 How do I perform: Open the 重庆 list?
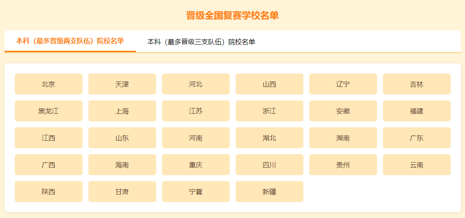196,165
